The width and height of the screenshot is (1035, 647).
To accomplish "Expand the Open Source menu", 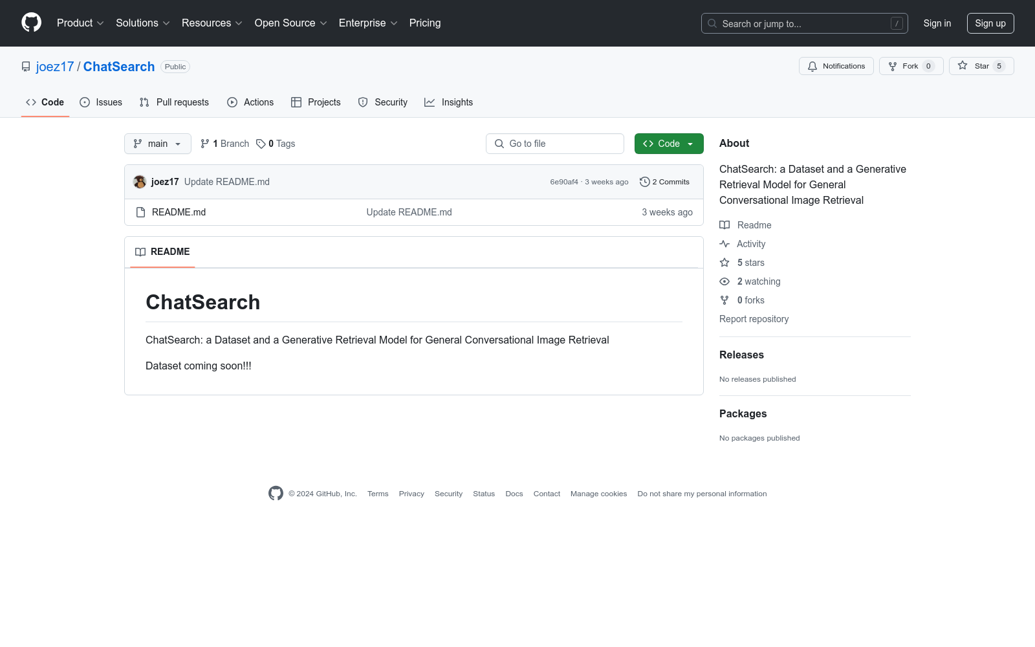I will coord(290,23).
